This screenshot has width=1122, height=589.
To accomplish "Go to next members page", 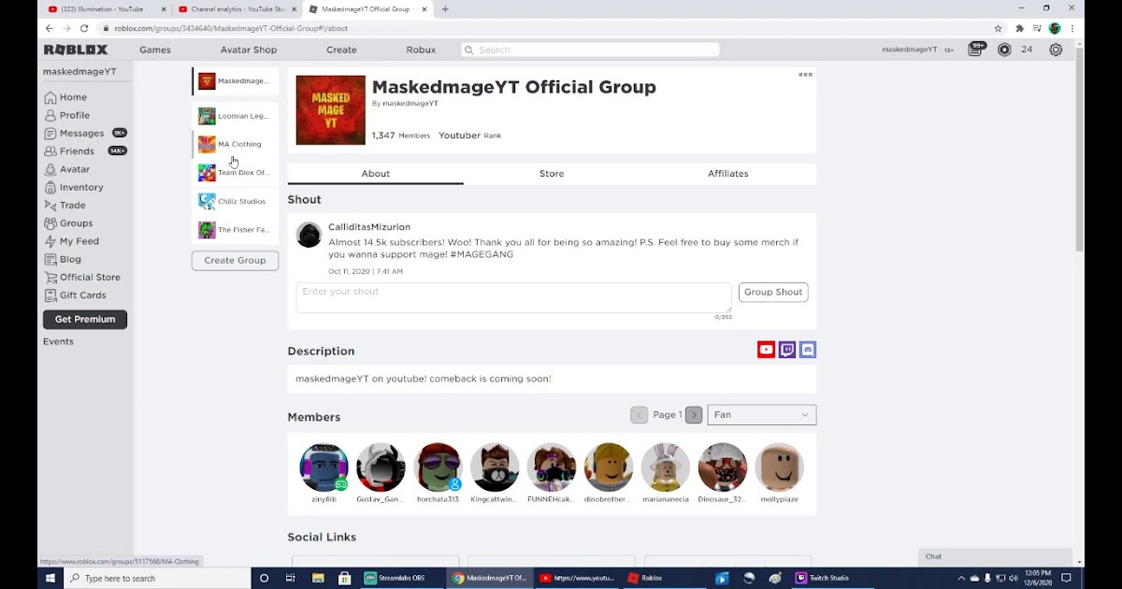I will 694,414.
